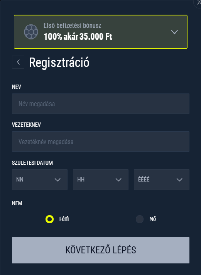Click the KÖVETKEZŐ LÉPÉS button

[x=101, y=250]
